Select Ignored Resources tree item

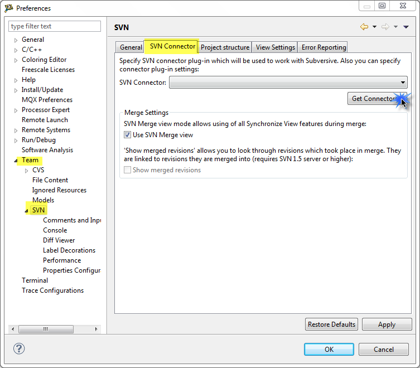[x=59, y=190]
